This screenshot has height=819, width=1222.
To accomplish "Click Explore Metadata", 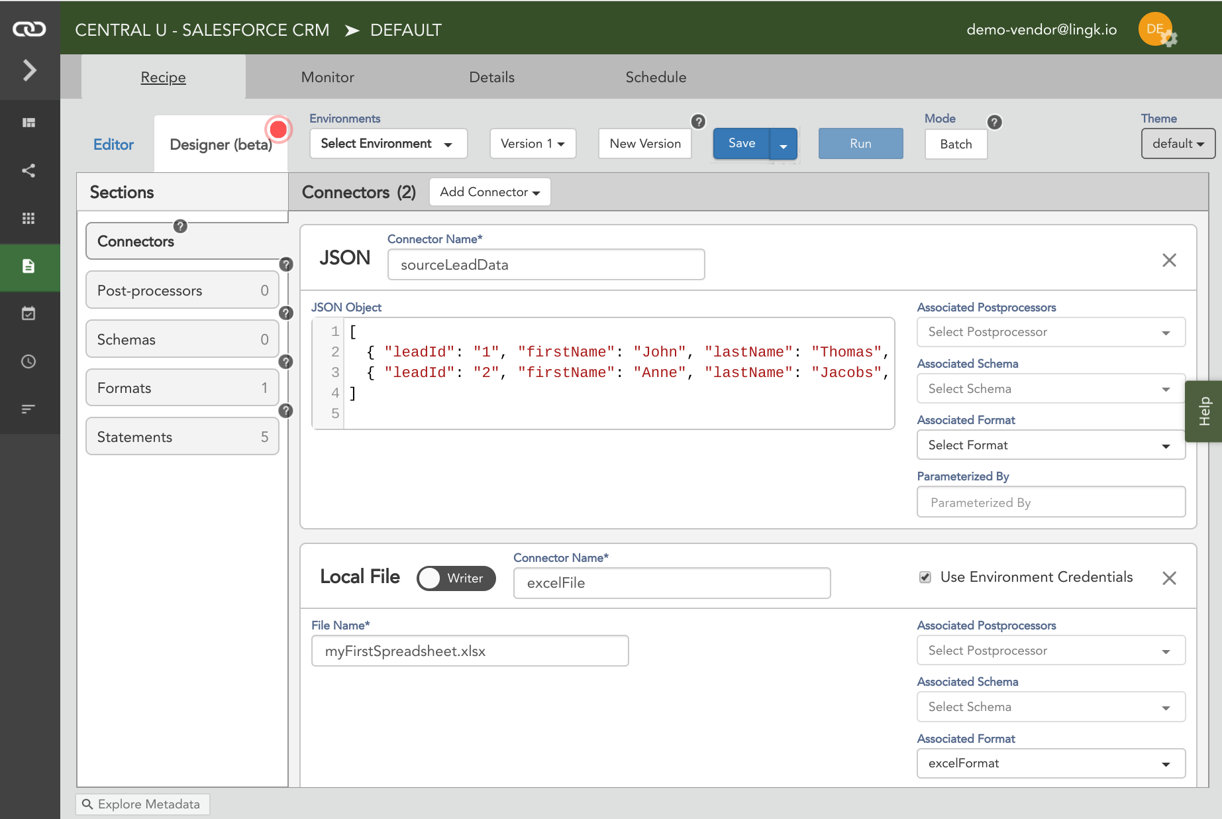I will tap(142, 804).
